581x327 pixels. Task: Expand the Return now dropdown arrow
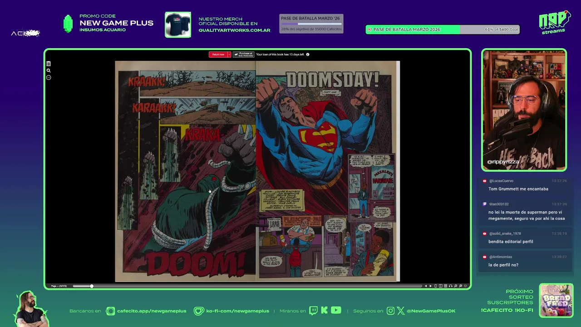(229, 54)
